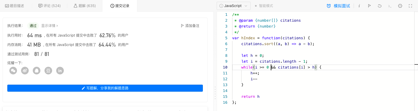
Task: Enter fullscreen editor mode icon
Action: 410,6
